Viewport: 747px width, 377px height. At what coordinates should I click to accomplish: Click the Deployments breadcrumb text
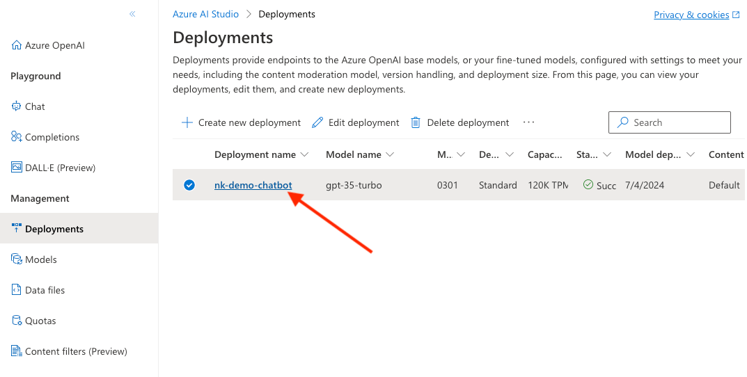click(287, 15)
